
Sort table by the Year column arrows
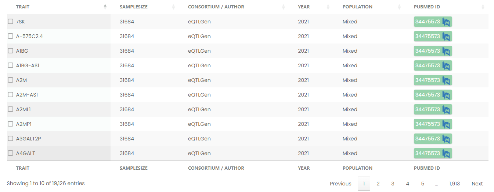tap(328, 7)
